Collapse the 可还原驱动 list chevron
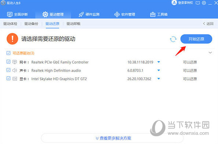 [x=210, y=53]
